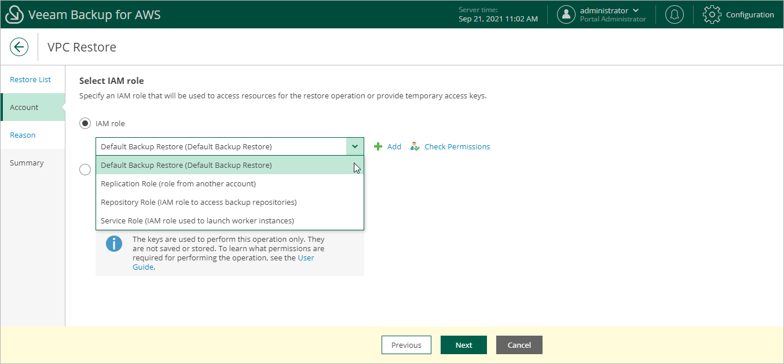Click the administrator account icon
Screen dimensions: 784x364
(566, 14)
